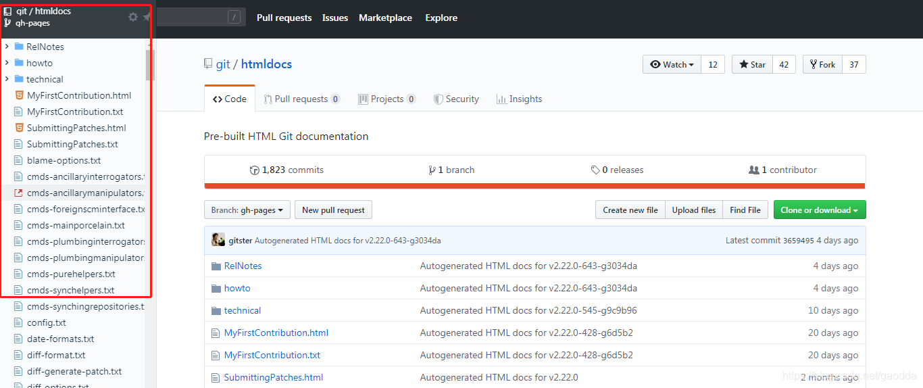The width and height of the screenshot is (923, 388).
Task: Click the Insights graph icon
Action: point(501,99)
